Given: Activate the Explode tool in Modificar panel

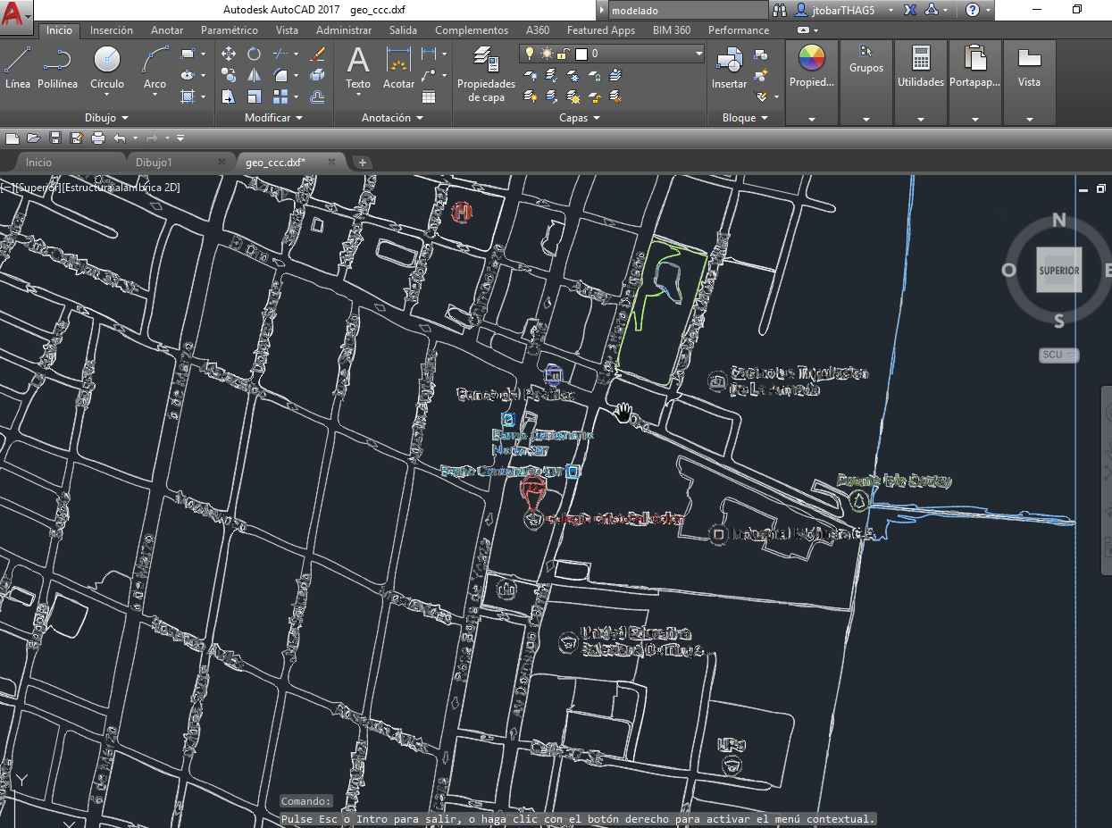Looking at the screenshot, I should (317, 75).
